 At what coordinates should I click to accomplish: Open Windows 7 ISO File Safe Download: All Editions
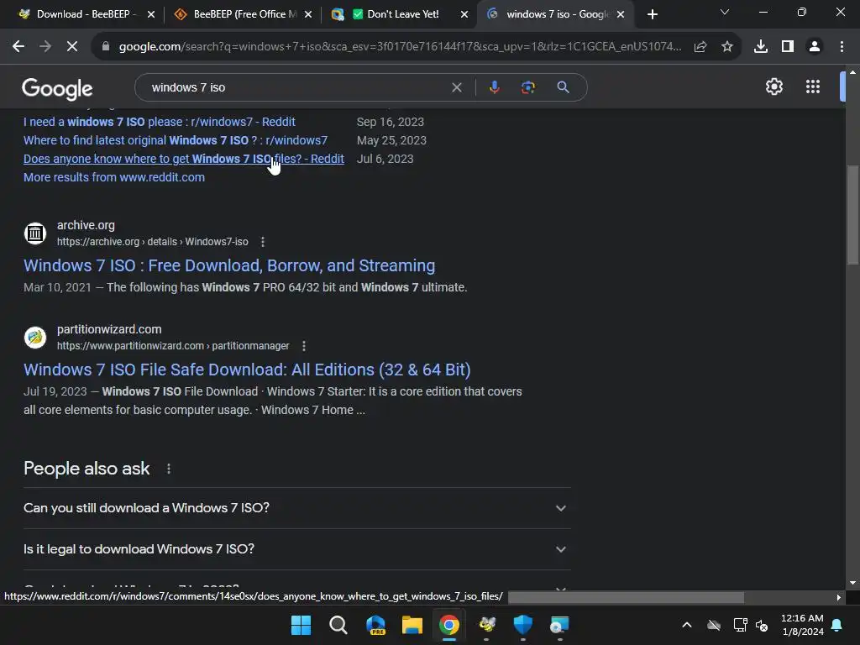click(247, 370)
